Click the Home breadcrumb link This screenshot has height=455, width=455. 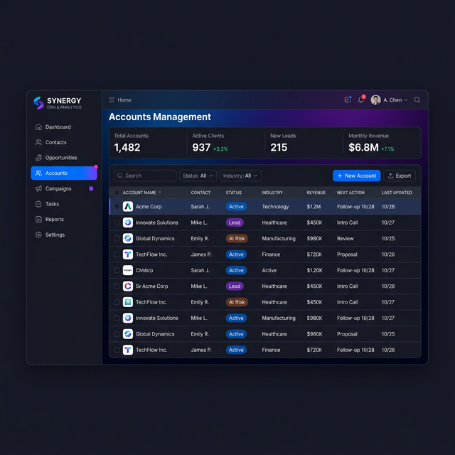[x=124, y=100]
